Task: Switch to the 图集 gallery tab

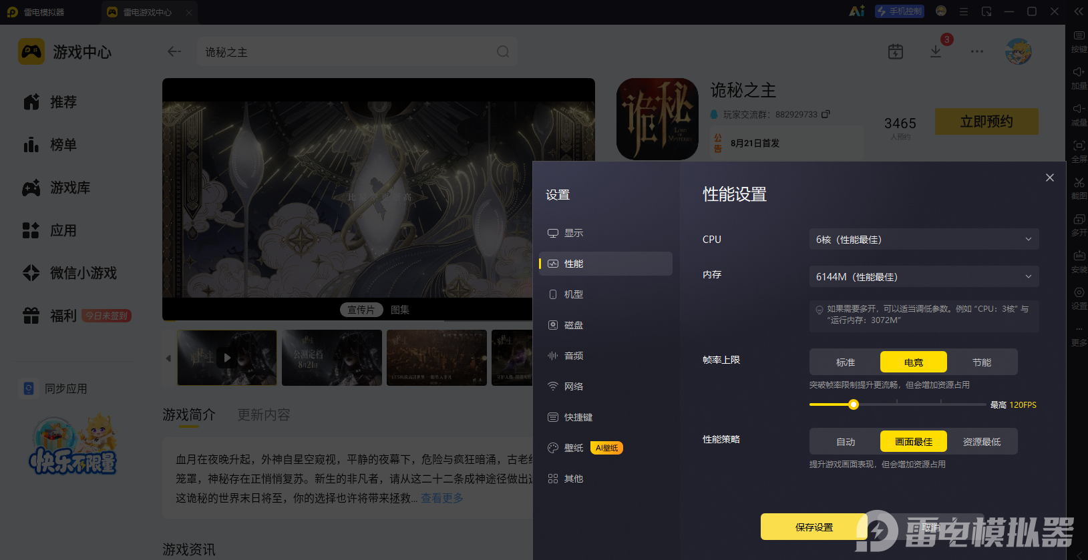Action: click(x=400, y=310)
